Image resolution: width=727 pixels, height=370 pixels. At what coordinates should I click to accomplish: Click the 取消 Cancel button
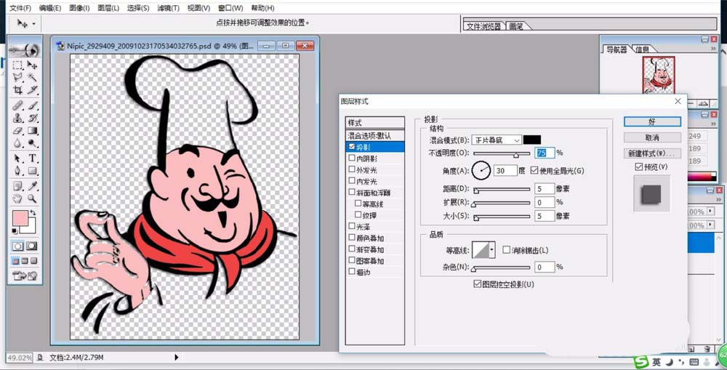pyautogui.click(x=652, y=137)
